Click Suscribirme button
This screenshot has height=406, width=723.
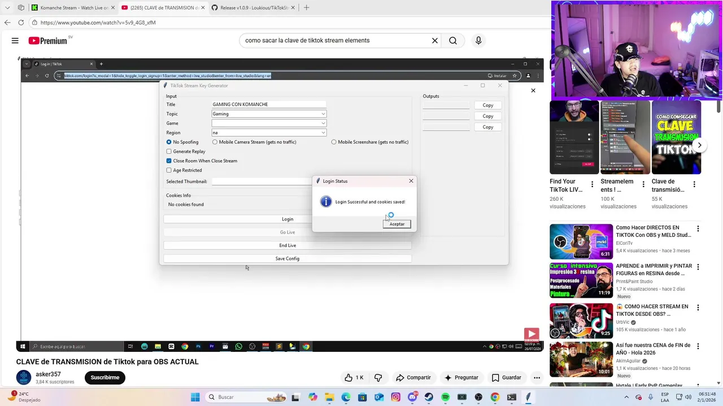click(x=105, y=377)
